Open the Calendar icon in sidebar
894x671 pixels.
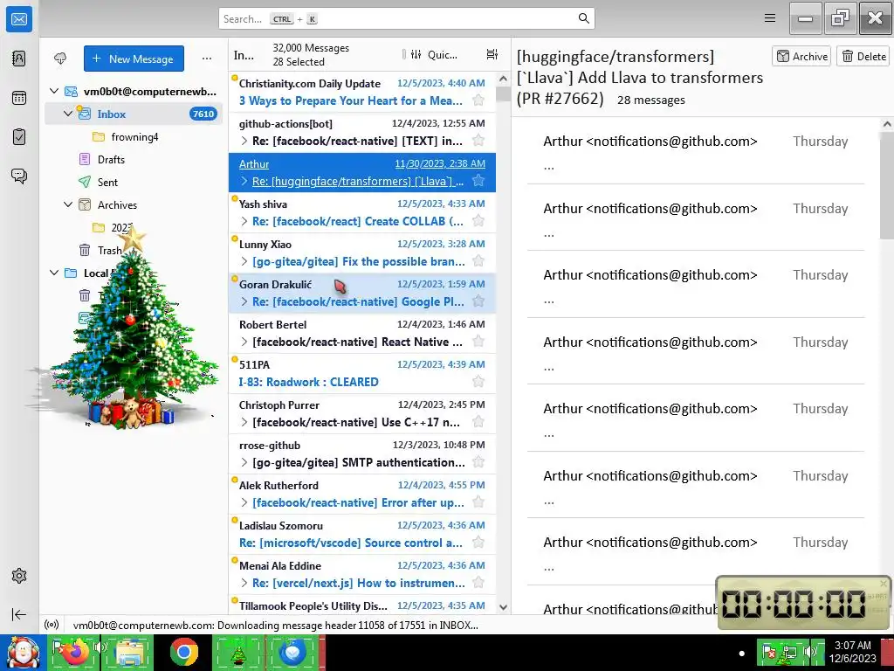[19, 98]
